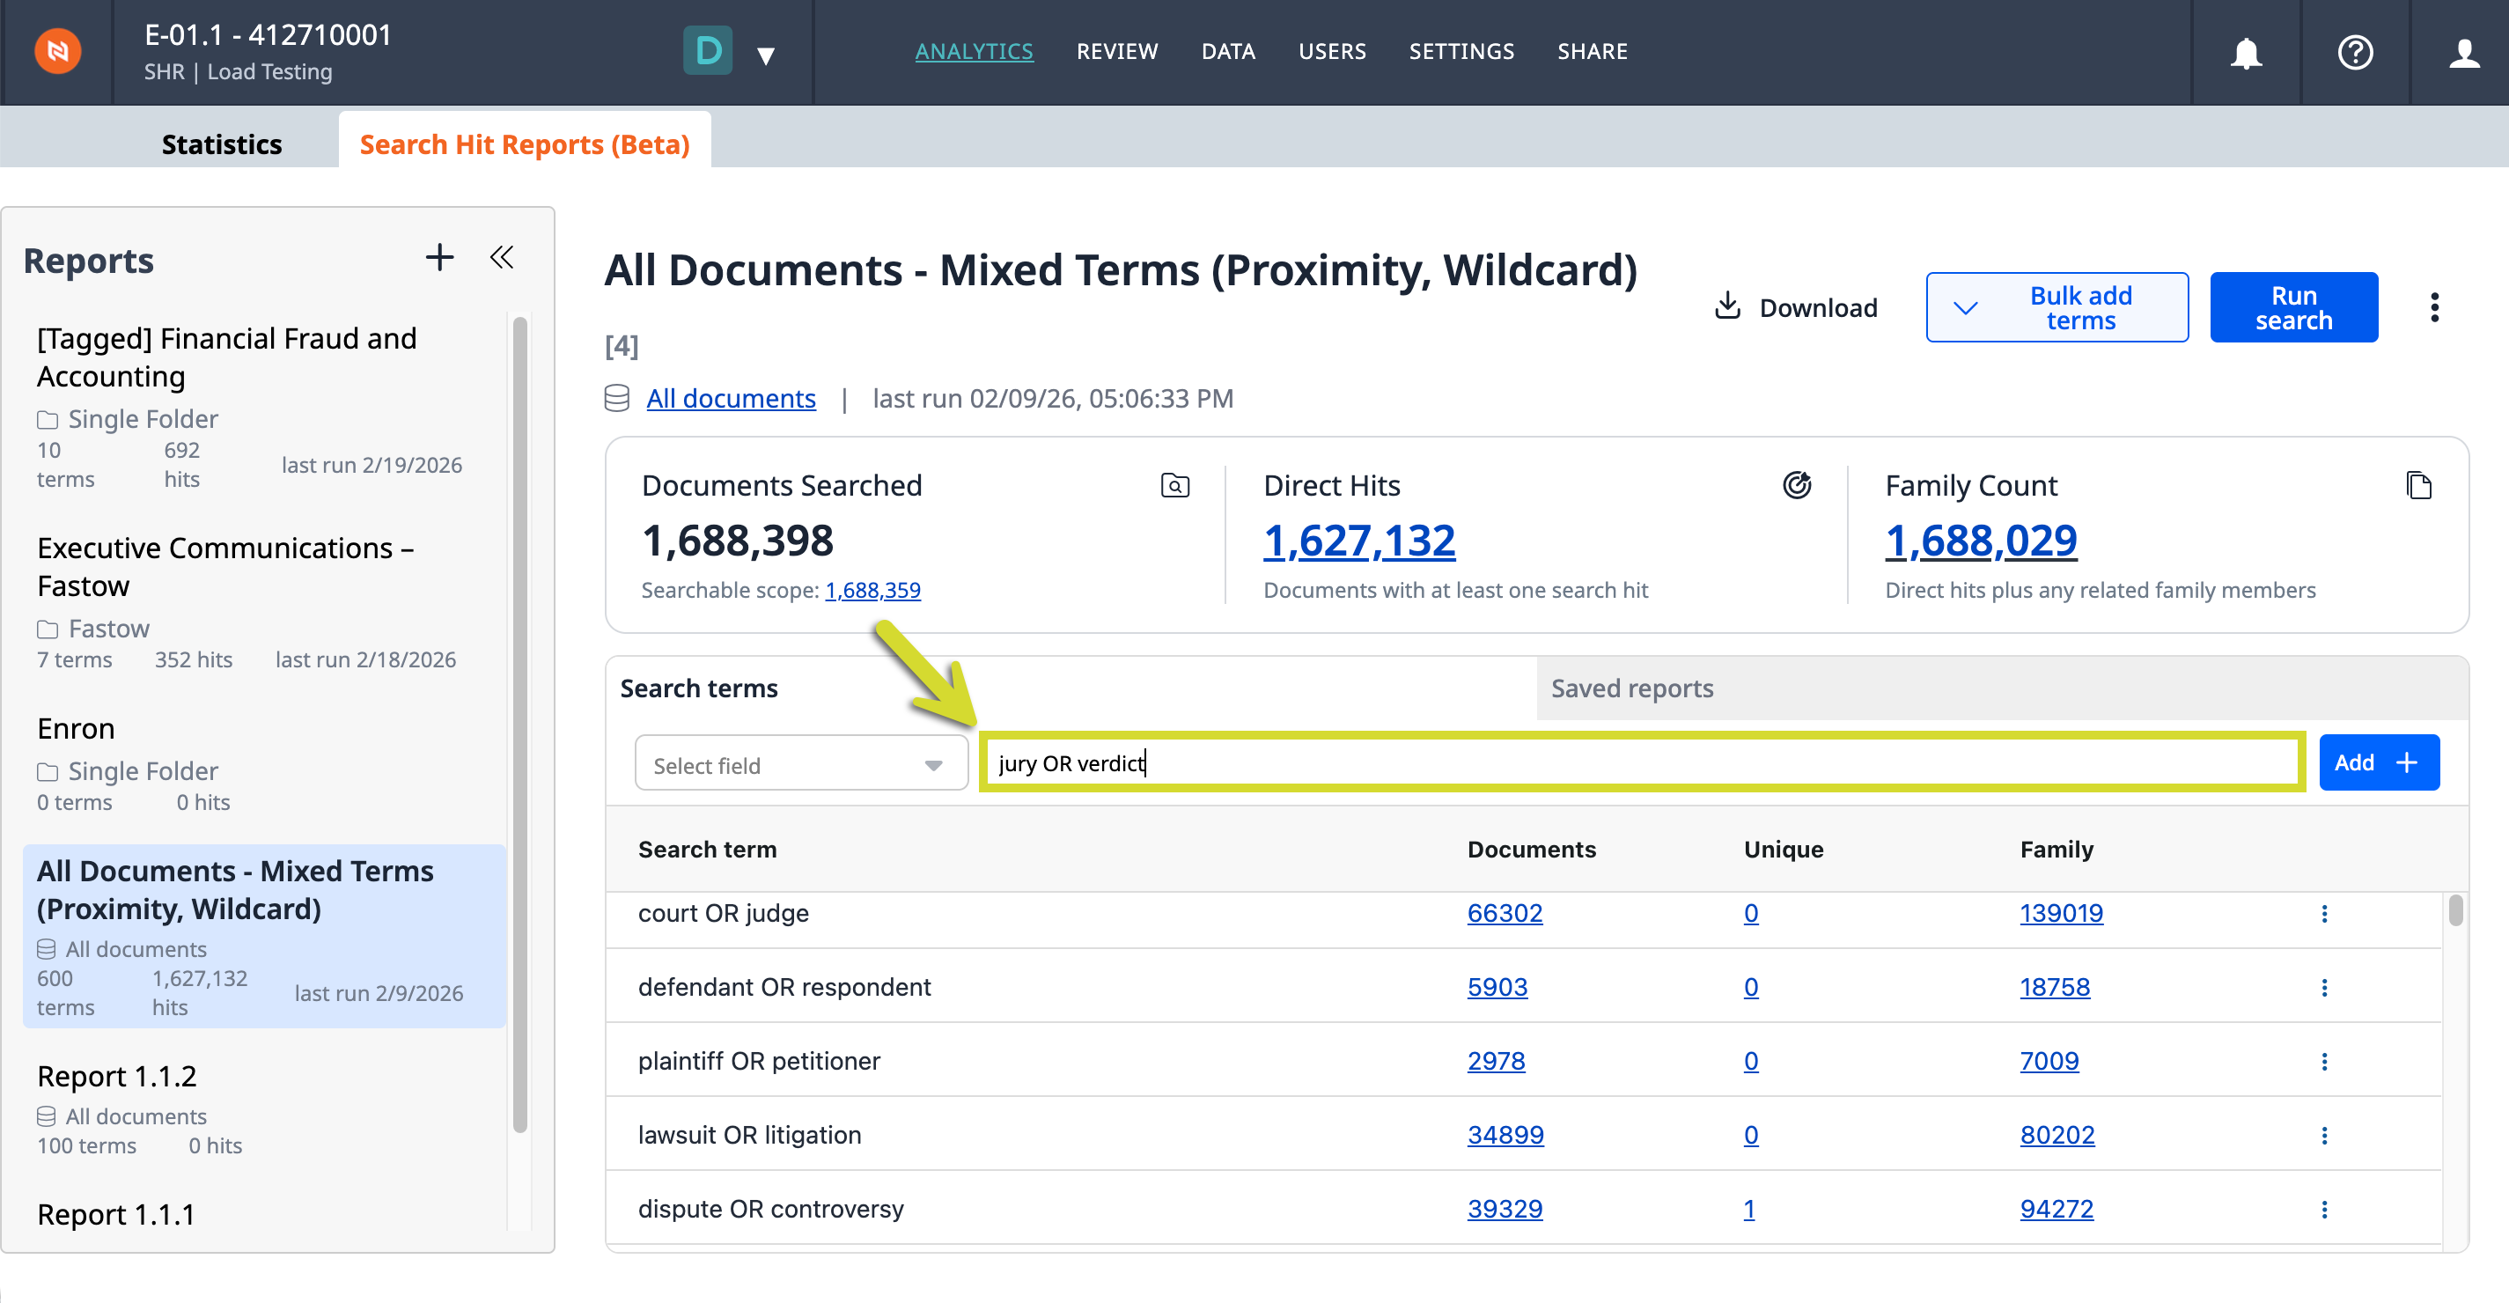Open the Settings menu
The height and width of the screenshot is (1303, 2509).
1461,52
